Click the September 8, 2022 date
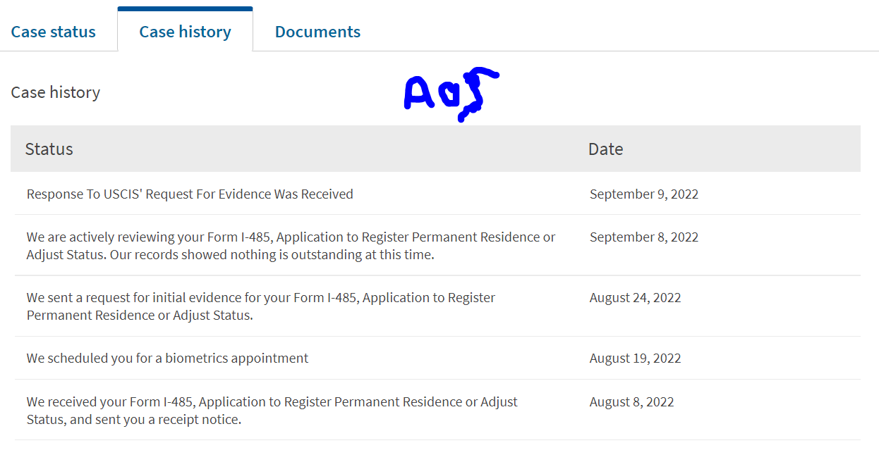The image size is (879, 474). (x=644, y=237)
